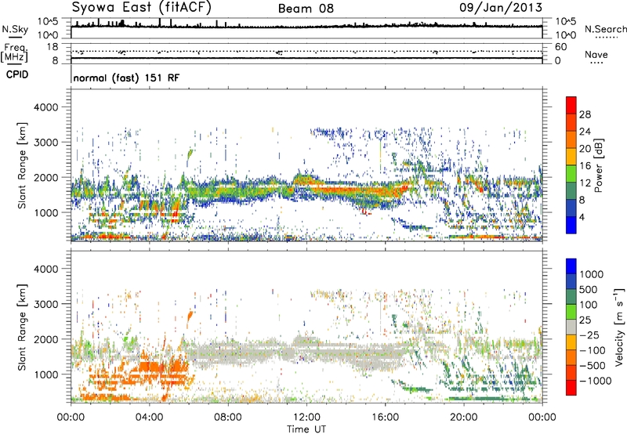627x434 pixels.
Task: Click the 'Syowa East (fitACF)' title text
Action: pyautogui.click(x=142, y=7)
